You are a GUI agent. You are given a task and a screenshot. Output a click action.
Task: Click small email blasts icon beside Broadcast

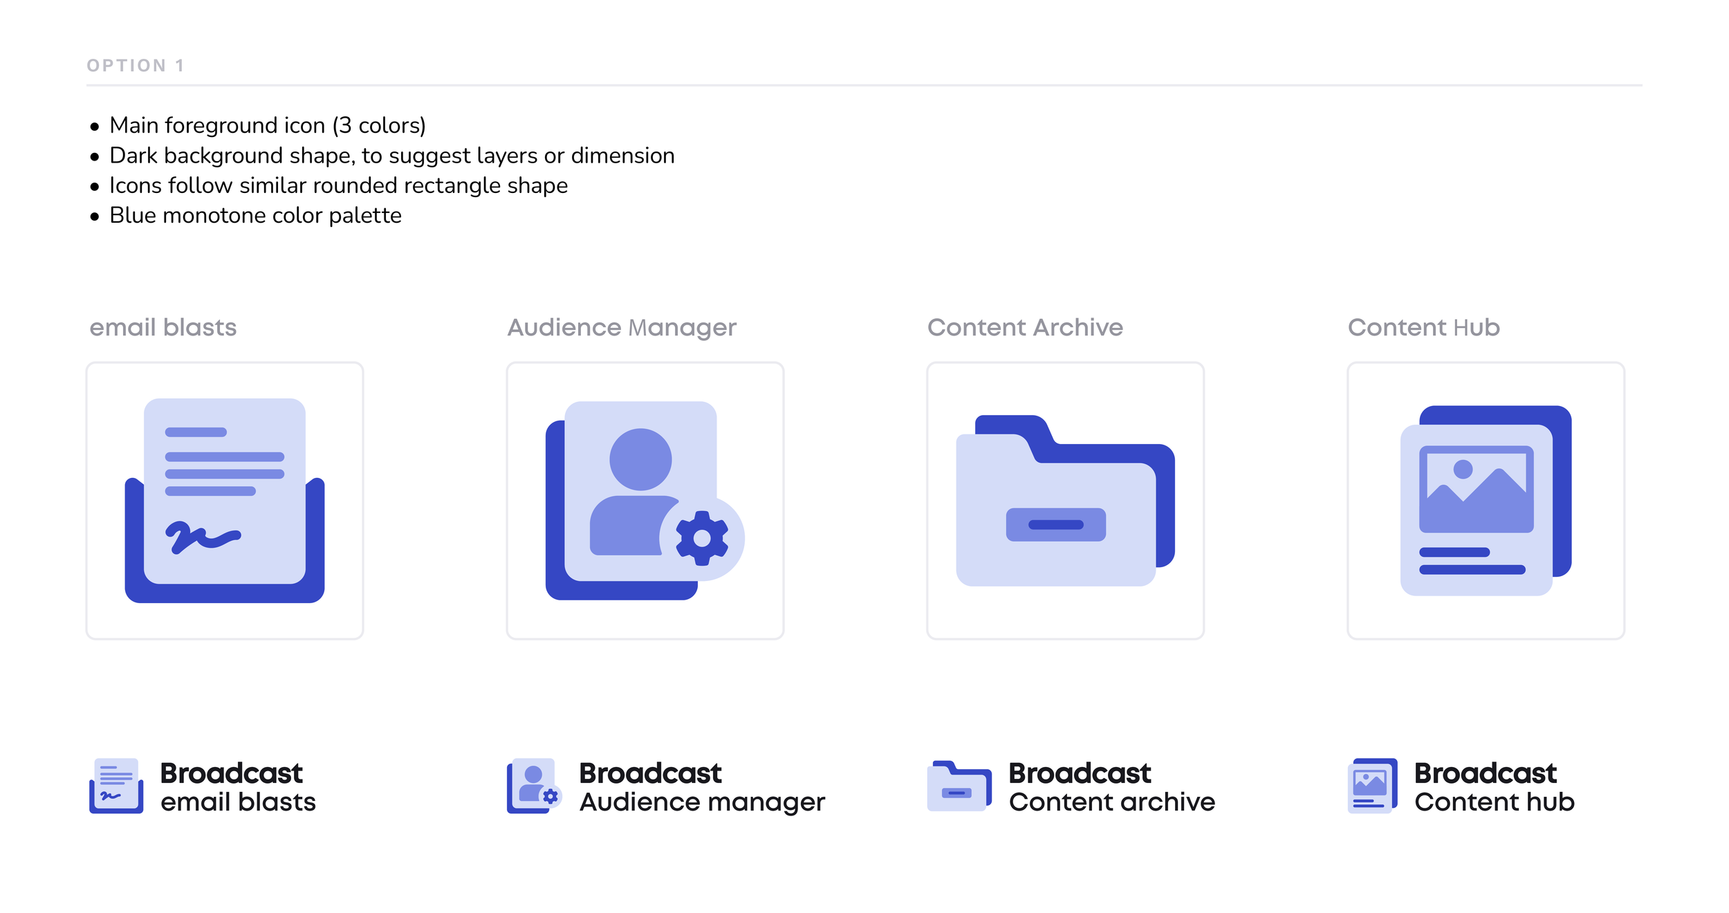(x=116, y=786)
